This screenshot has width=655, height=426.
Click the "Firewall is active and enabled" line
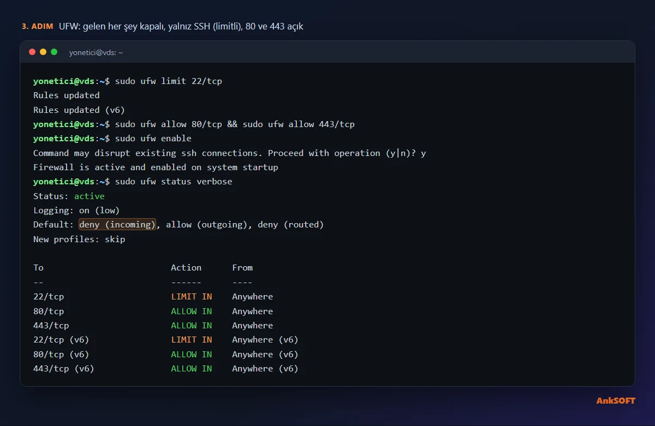(156, 167)
